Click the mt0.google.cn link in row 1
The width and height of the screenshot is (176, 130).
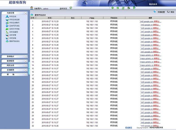pos(147,21)
